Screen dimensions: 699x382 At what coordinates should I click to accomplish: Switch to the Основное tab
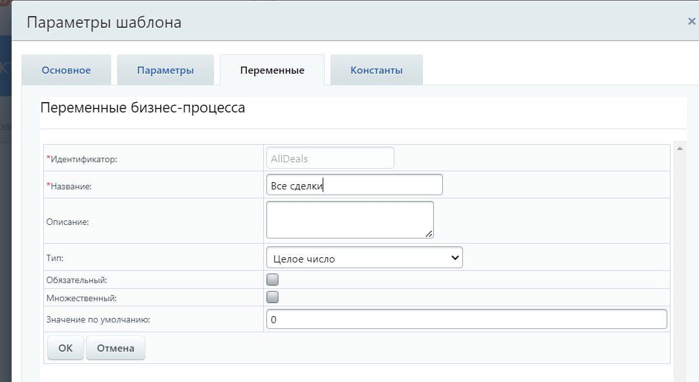(66, 70)
